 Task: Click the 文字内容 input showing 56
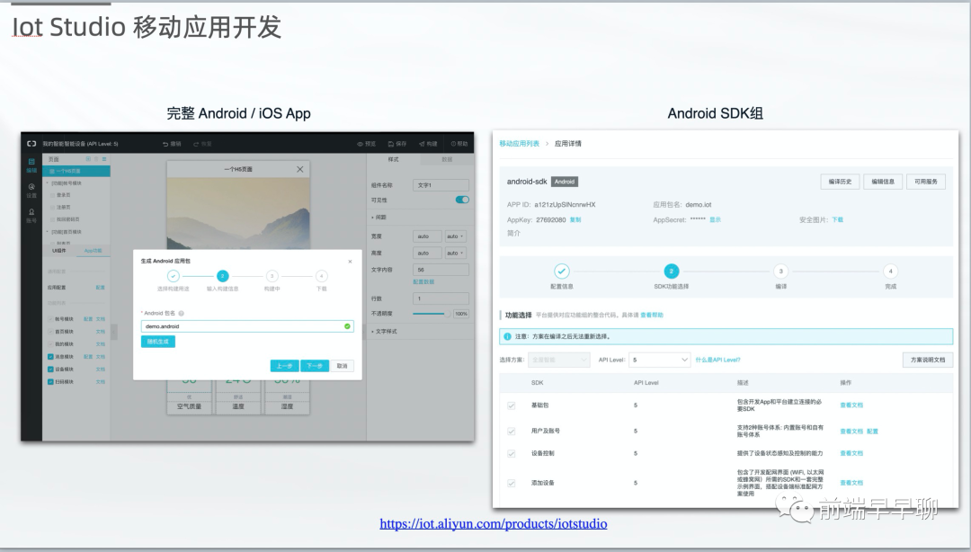[x=441, y=270]
